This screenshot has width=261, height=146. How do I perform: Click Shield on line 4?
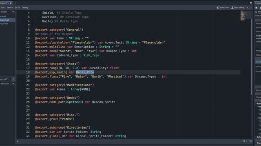coord(47,13)
